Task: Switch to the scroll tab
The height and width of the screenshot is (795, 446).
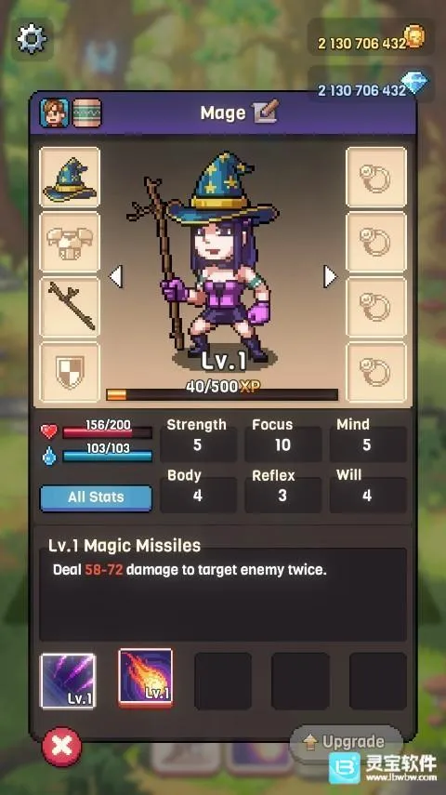Action: pyautogui.click(x=87, y=113)
